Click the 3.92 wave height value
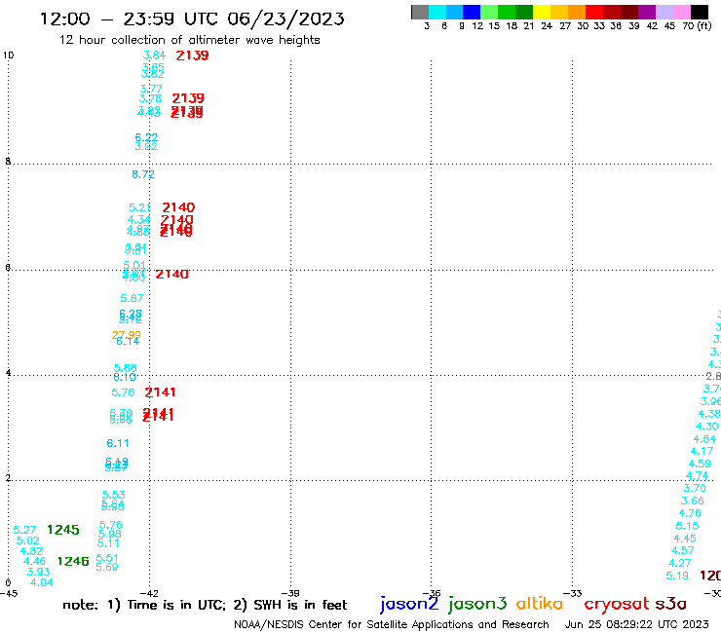This screenshot has width=721, height=633. click(146, 146)
